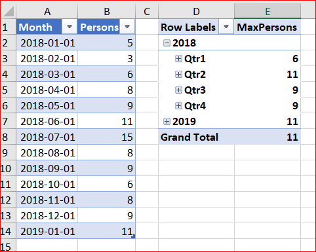Select row 8 header
The height and width of the screenshot is (252, 316).
8,137
